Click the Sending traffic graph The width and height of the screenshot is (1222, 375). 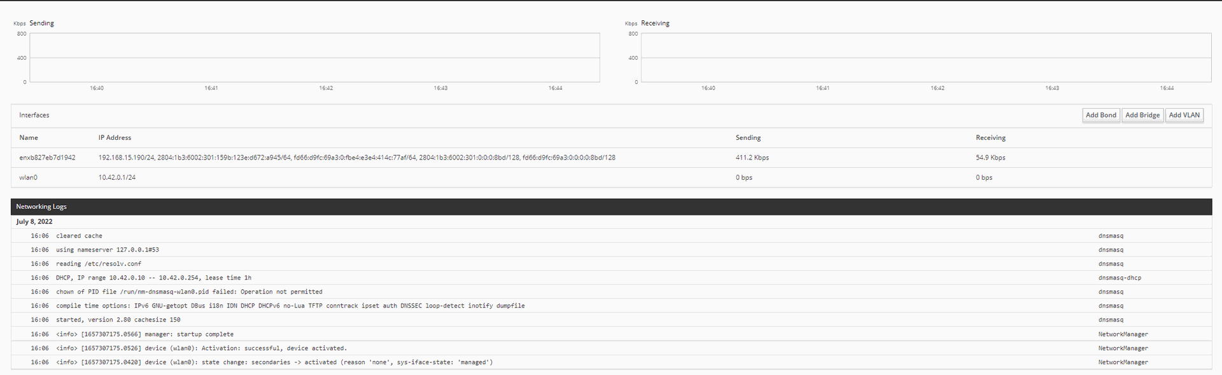click(x=314, y=58)
